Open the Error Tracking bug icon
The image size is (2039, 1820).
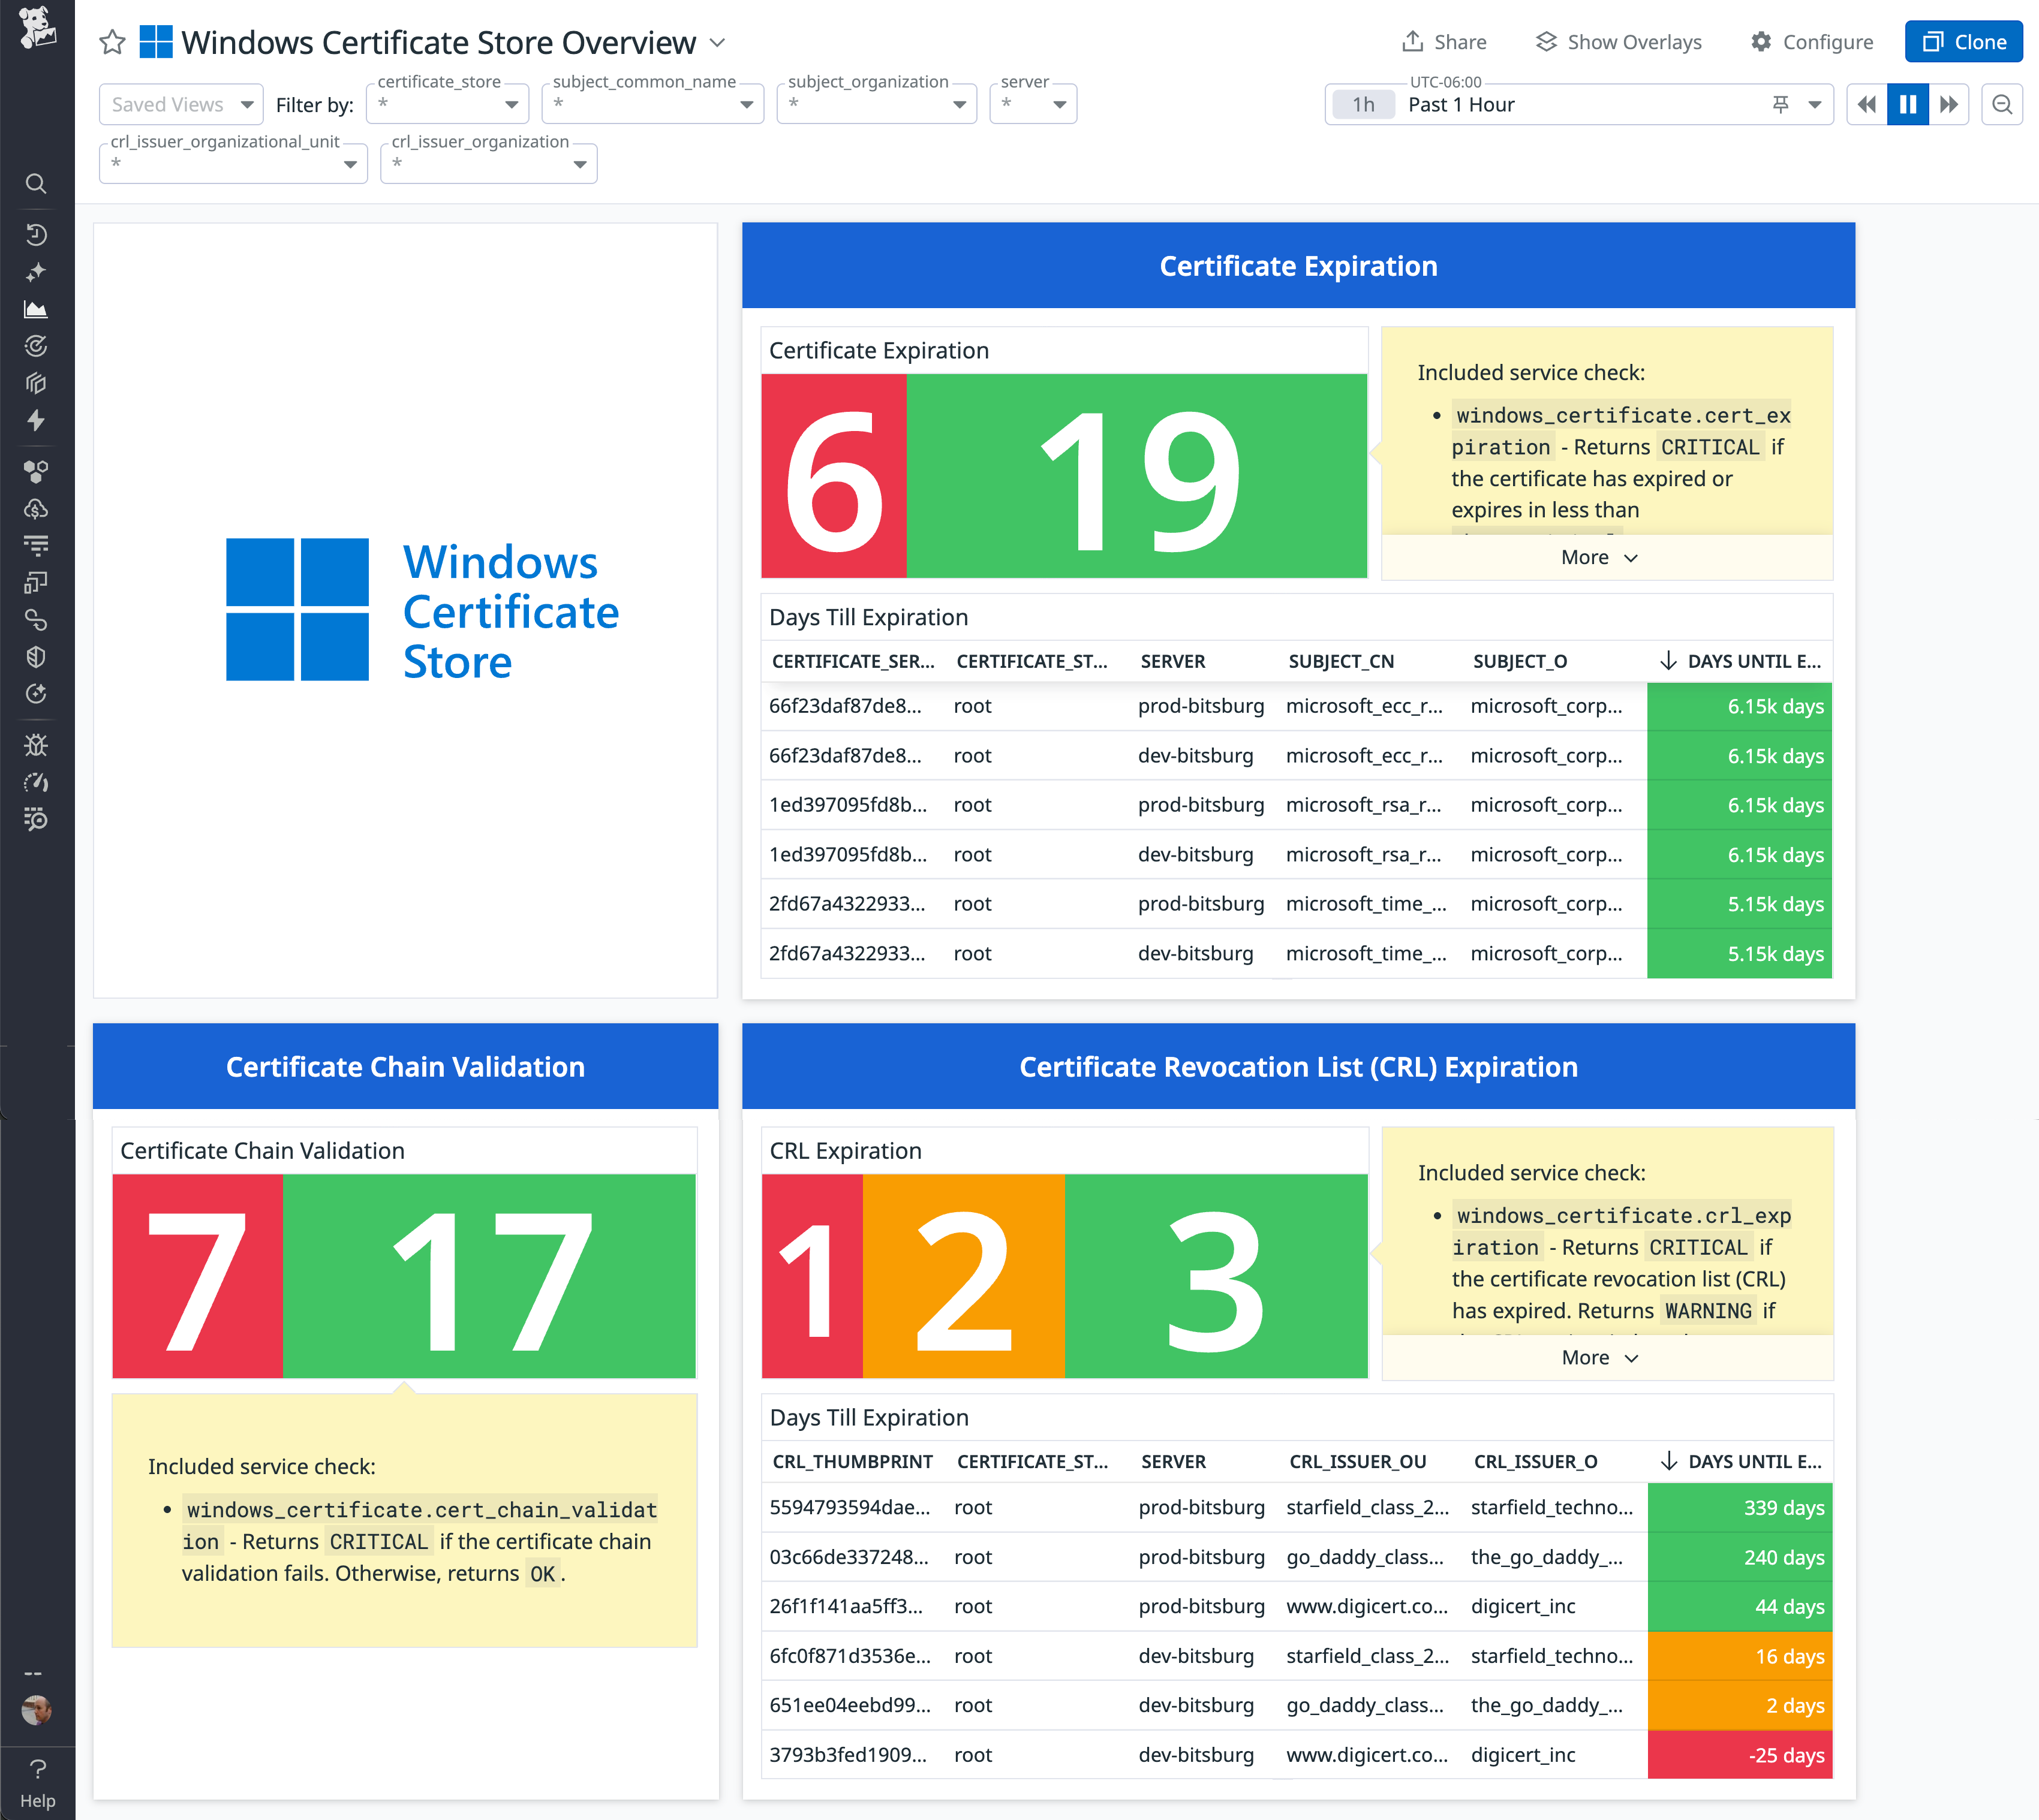37,744
